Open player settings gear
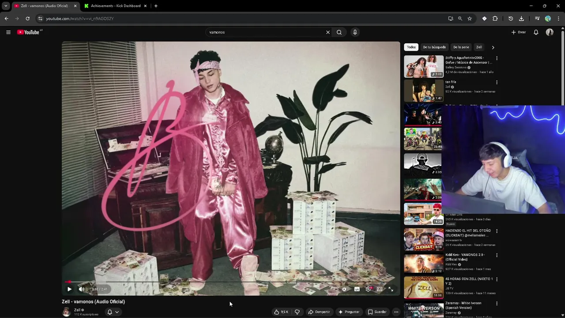The height and width of the screenshot is (318, 565). tap(368, 289)
